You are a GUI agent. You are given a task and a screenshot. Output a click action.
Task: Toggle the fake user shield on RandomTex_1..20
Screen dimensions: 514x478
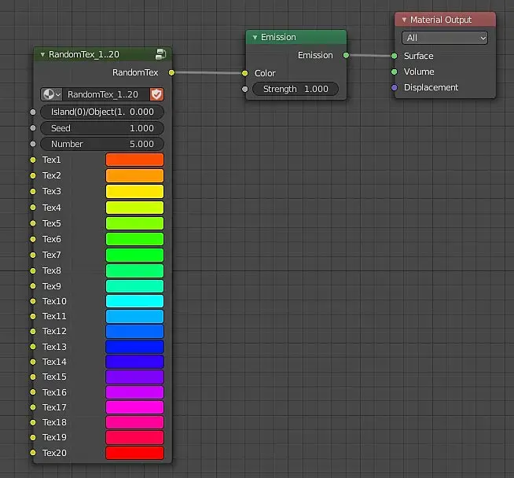tap(156, 94)
